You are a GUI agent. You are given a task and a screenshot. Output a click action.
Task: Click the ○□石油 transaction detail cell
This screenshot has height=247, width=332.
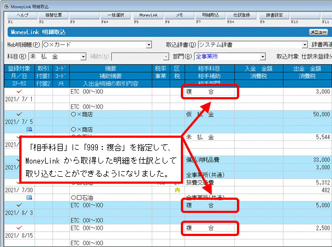click(110, 198)
